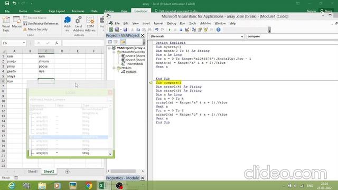Open Project Explorer icon in VBA toolbar
The width and height of the screenshot is (338, 190).
tap(194, 30)
